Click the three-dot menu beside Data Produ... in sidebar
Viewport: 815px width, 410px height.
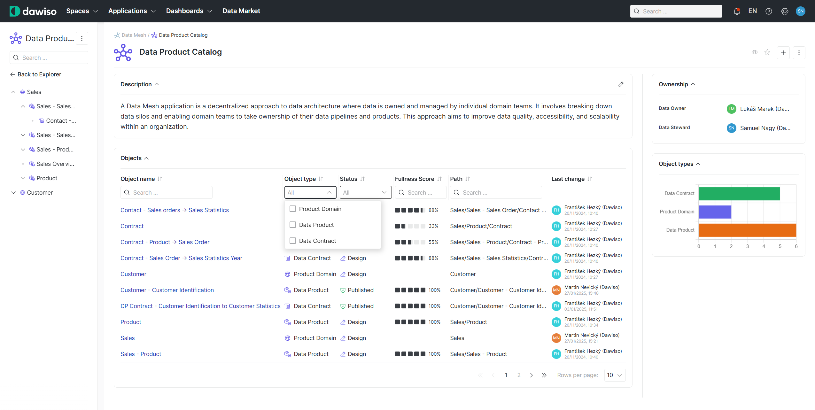click(x=82, y=38)
